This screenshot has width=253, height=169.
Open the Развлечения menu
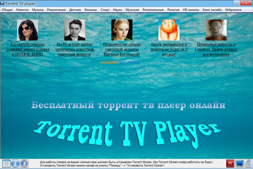coord(56,10)
